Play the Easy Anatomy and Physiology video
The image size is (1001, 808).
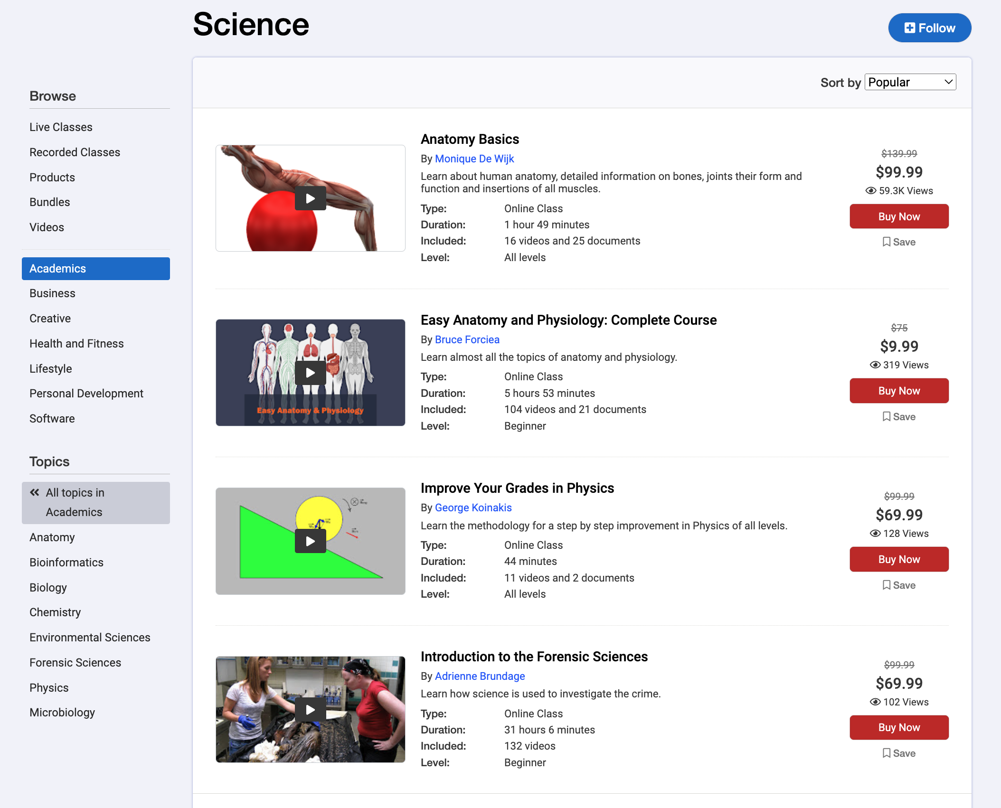coord(310,372)
